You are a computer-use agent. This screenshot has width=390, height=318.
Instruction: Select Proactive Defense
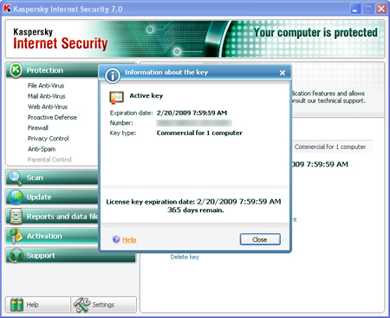point(52,117)
